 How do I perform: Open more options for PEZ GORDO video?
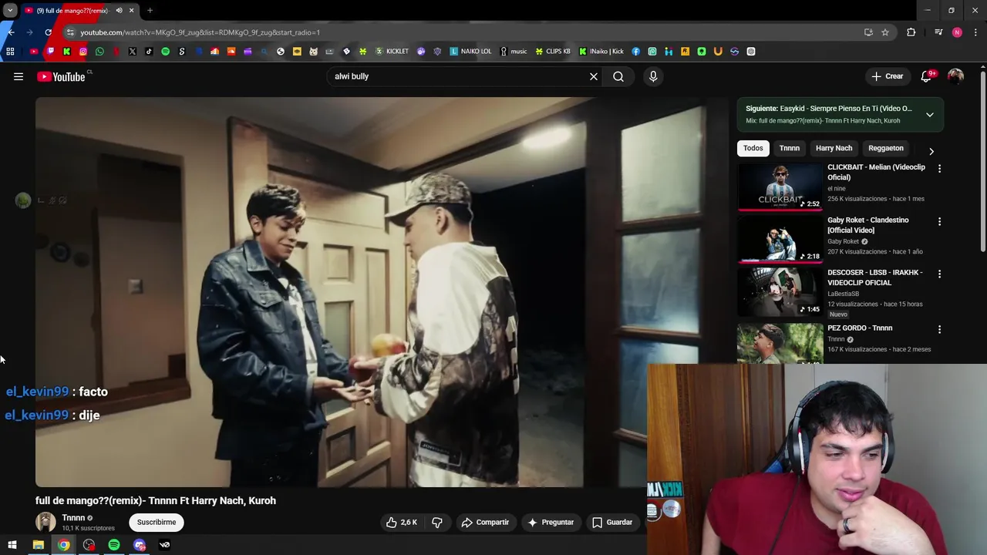tap(939, 329)
